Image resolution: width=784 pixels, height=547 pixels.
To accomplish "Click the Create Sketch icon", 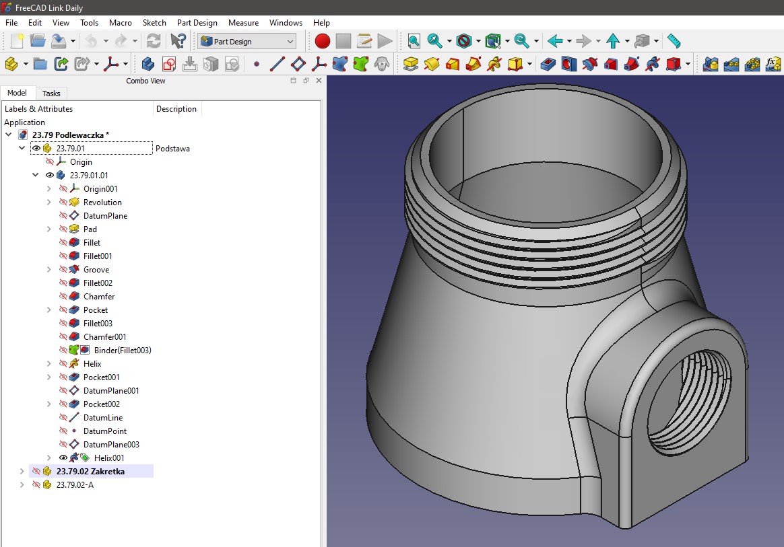I will click(x=169, y=64).
